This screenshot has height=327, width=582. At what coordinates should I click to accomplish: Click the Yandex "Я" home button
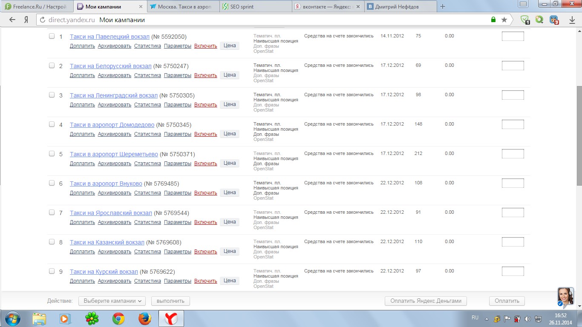click(x=26, y=20)
